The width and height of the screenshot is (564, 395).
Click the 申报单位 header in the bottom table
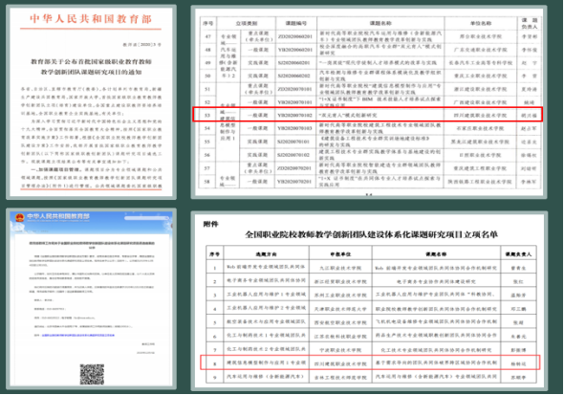(x=340, y=254)
